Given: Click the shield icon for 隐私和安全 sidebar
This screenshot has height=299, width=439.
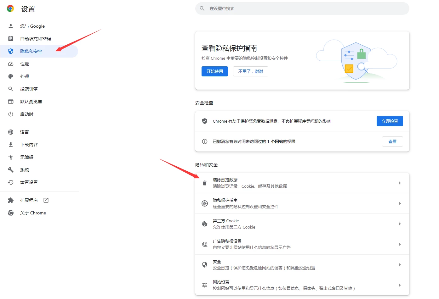Looking at the screenshot, I should point(11,51).
